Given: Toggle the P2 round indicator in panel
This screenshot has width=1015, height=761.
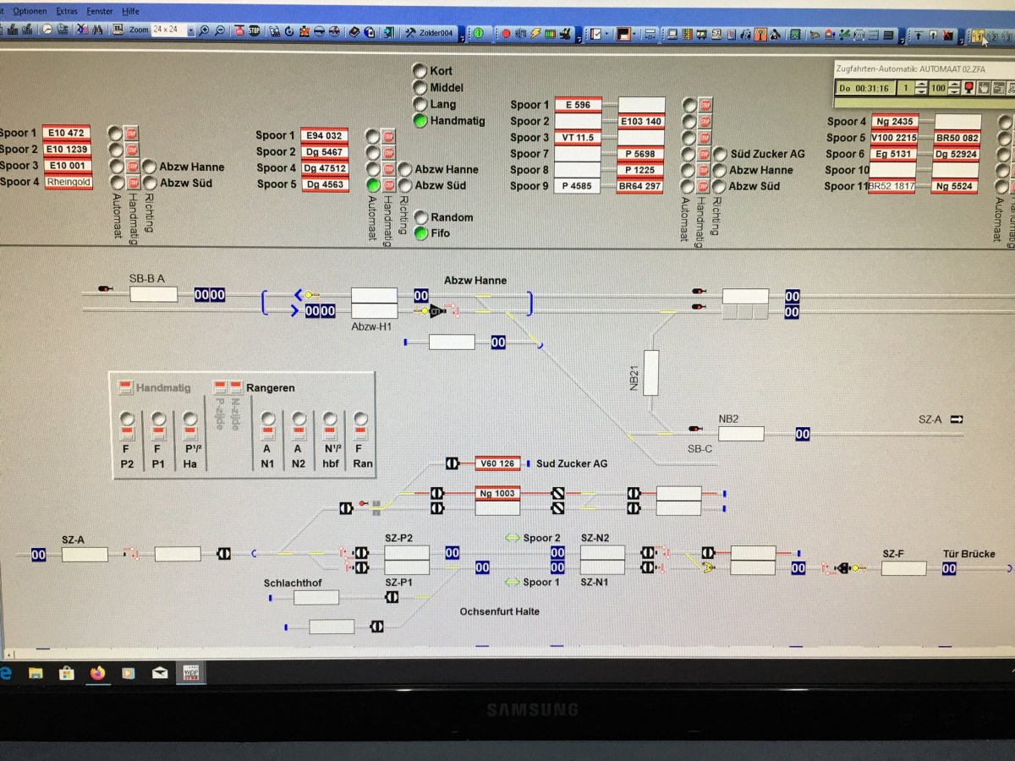Looking at the screenshot, I should tap(127, 419).
